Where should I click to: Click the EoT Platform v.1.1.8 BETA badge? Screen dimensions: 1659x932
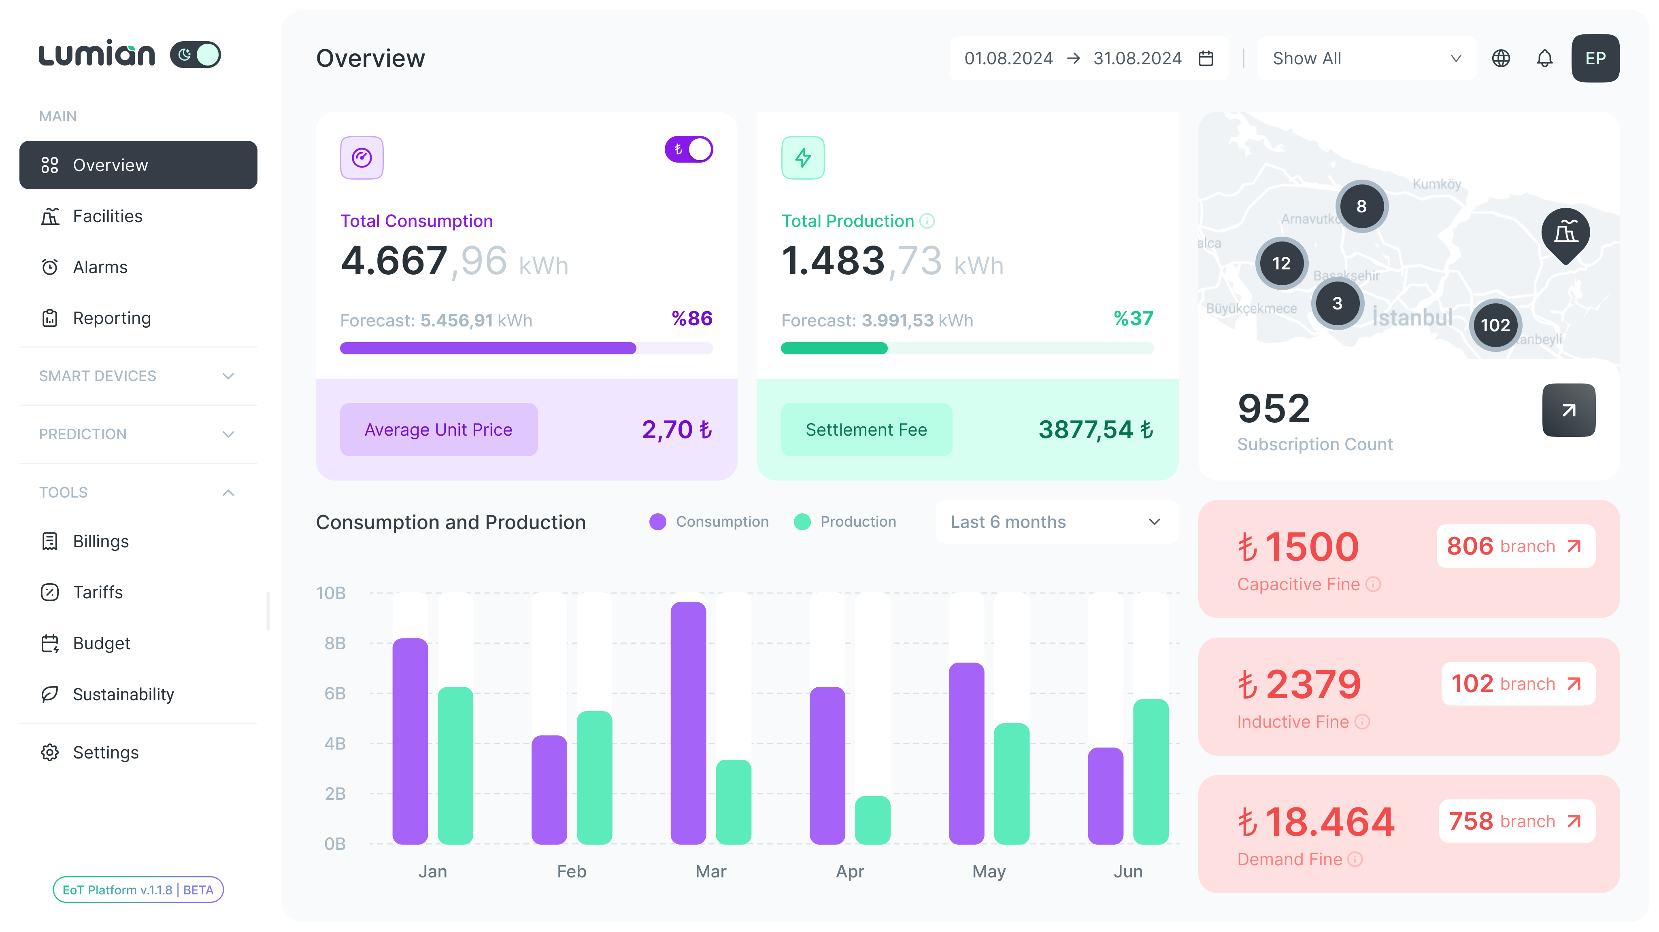138,890
